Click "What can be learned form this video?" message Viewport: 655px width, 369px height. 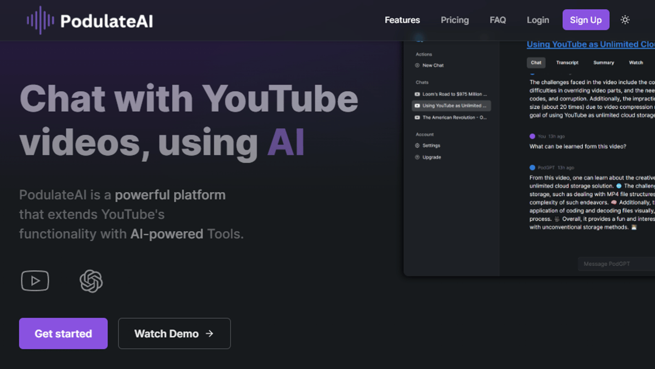click(x=578, y=147)
